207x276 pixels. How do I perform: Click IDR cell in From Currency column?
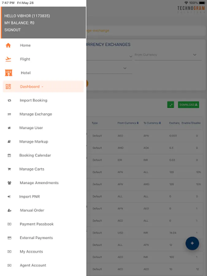120,160
